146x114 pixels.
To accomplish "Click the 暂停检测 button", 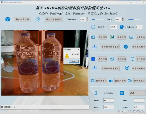I will tap(141, 59).
